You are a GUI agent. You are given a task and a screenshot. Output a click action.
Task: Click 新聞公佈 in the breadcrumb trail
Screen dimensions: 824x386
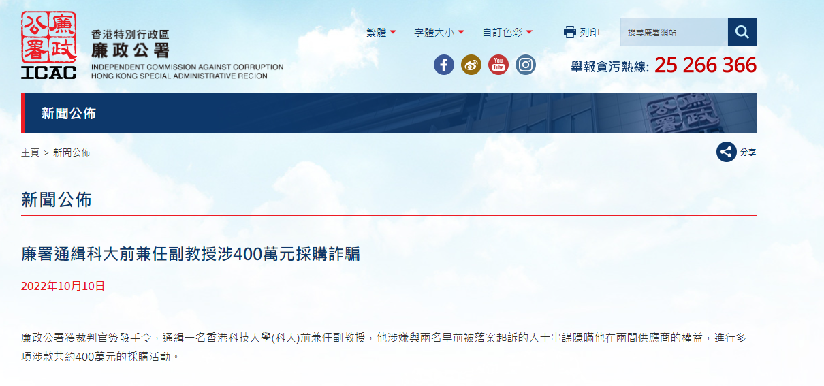click(x=72, y=152)
